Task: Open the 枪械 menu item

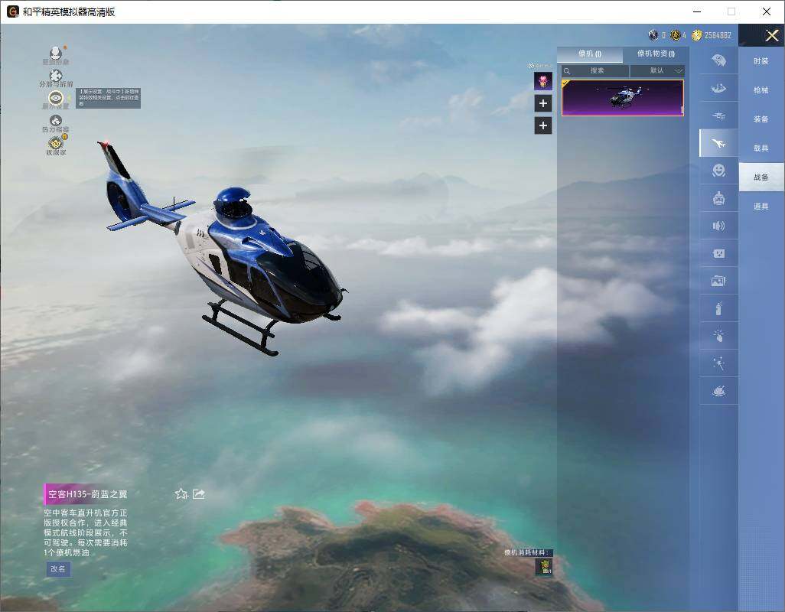Action: tap(761, 90)
